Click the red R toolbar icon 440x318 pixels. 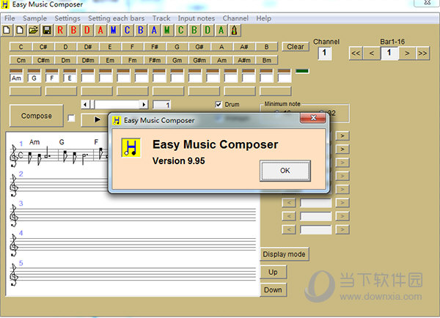60,30
